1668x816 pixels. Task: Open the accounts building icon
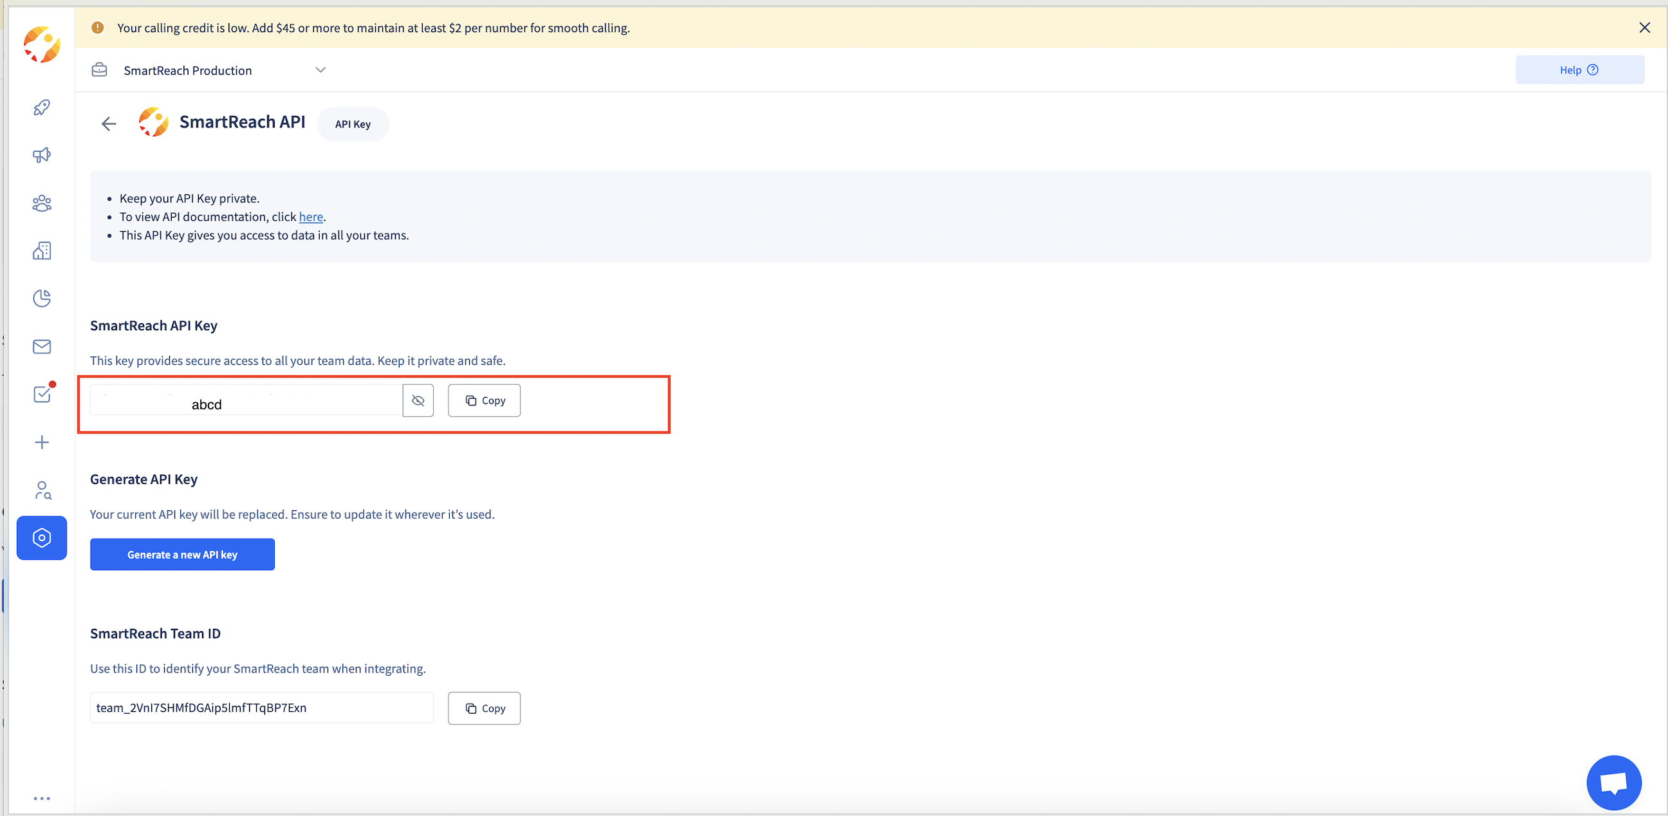(42, 250)
